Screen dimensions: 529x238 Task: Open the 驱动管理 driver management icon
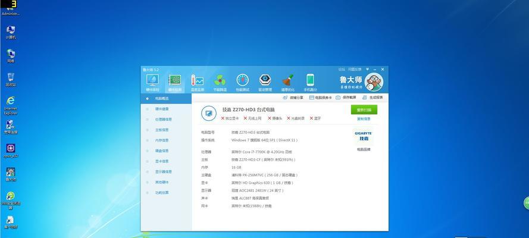(x=265, y=83)
